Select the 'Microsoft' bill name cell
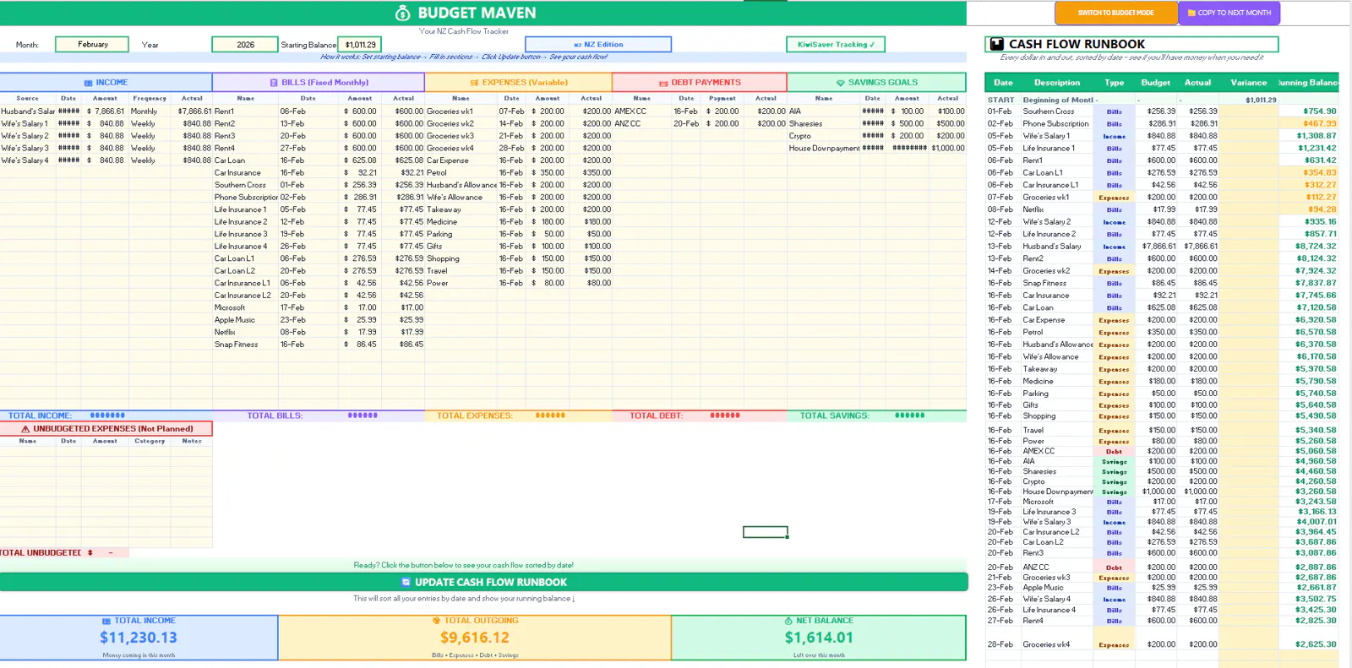 (245, 307)
